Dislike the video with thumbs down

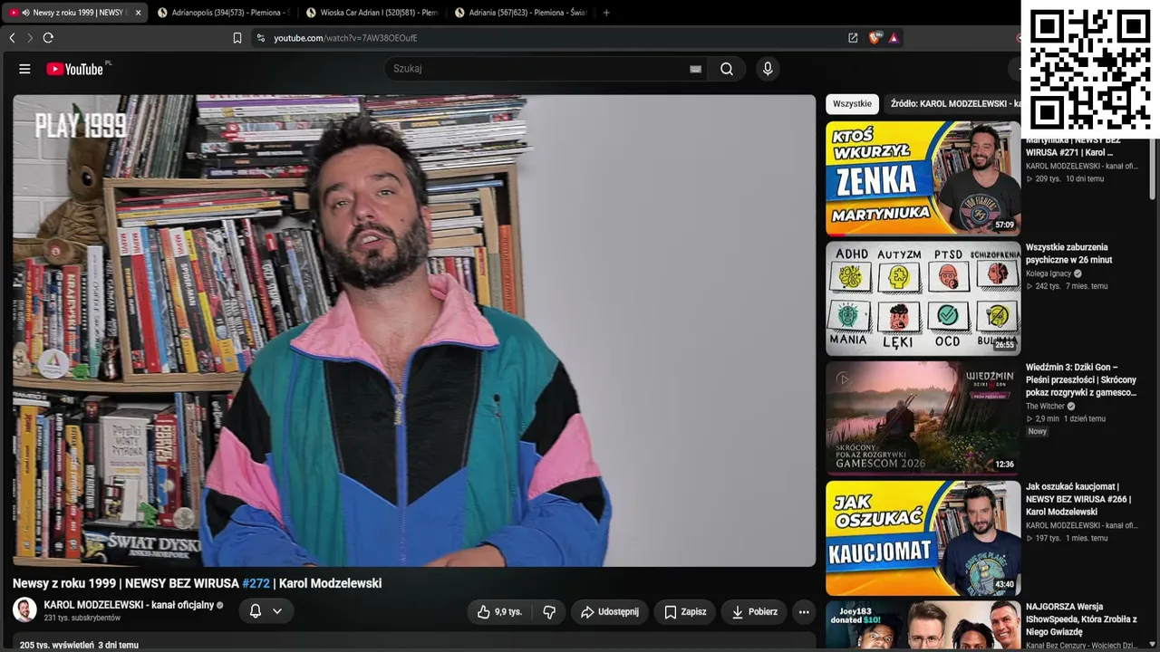coord(549,612)
